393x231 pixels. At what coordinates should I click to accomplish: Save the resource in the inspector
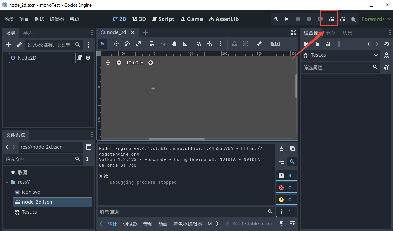coord(328,44)
